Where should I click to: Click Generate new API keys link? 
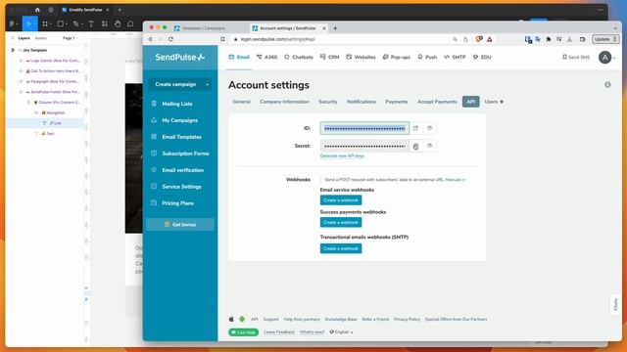(x=342, y=156)
